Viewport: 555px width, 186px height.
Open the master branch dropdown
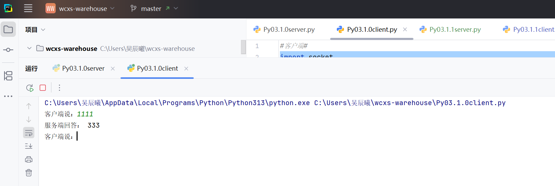(x=154, y=9)
